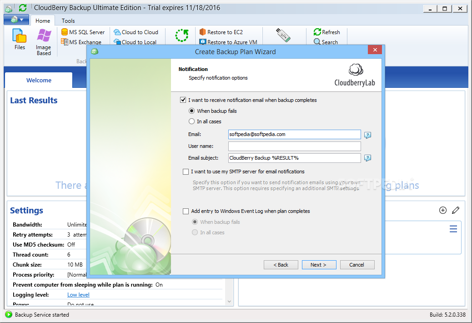Select email In all cases radio
The image size is (472, 323).
pyautogui.click(x=191, y=121)
